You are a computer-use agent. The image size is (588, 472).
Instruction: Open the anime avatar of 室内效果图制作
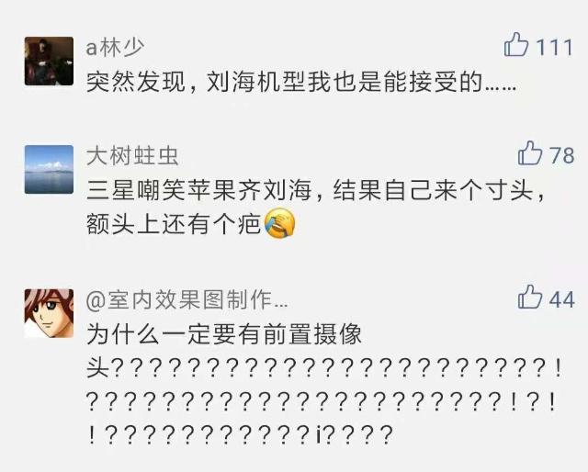49,313
